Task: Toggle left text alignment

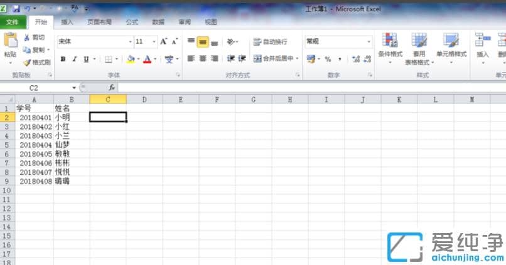Action: click(191, 59)
